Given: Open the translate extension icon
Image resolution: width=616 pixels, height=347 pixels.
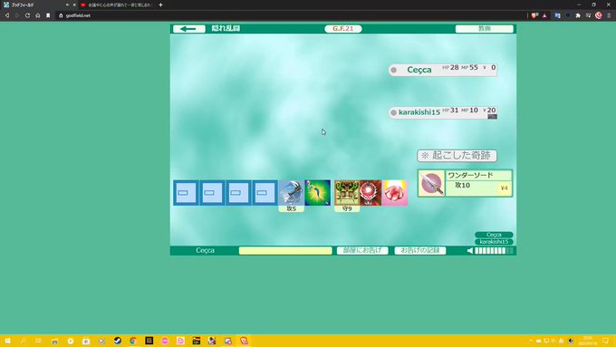Looking at the screenshot, I should pos(557,15).
